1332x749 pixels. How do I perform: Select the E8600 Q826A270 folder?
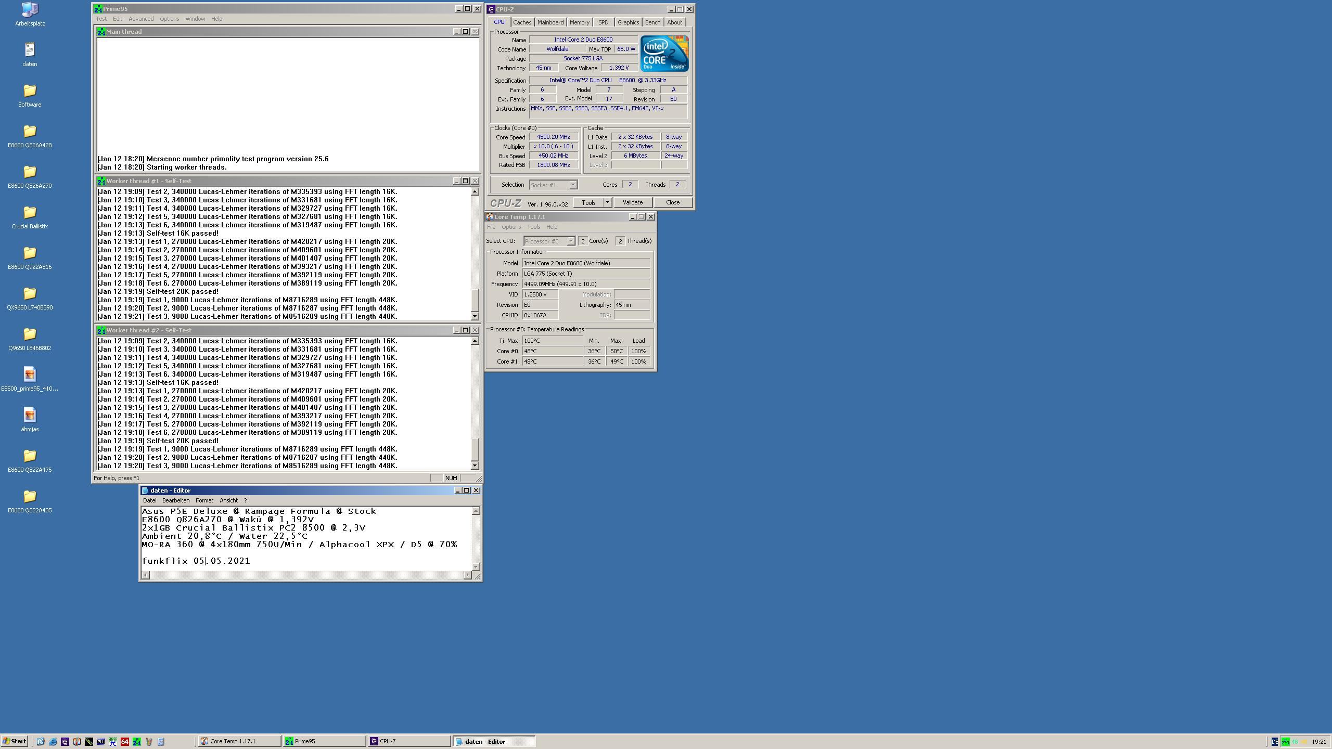tap(30, 176)
